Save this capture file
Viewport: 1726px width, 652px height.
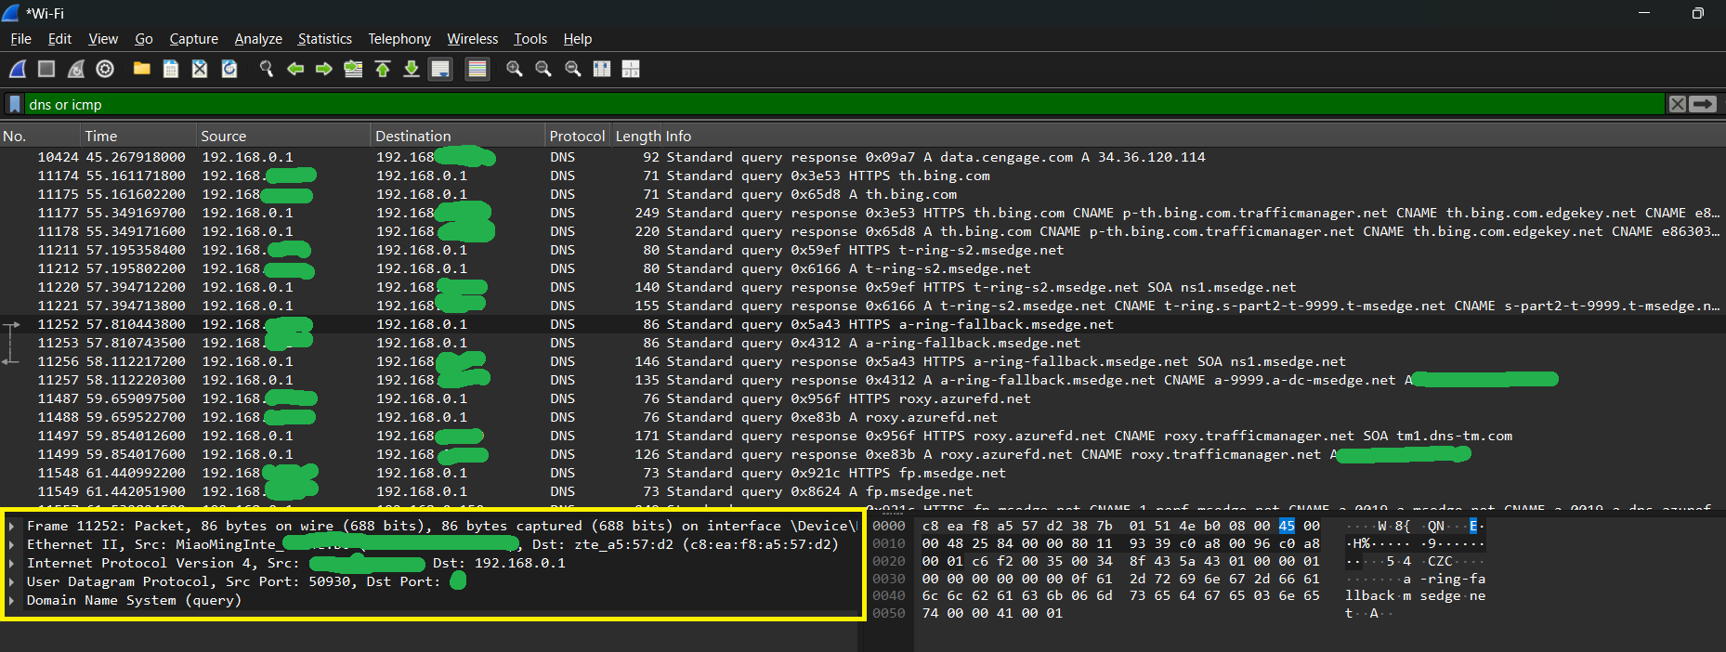pyautogui.click(x=171, y=69)
